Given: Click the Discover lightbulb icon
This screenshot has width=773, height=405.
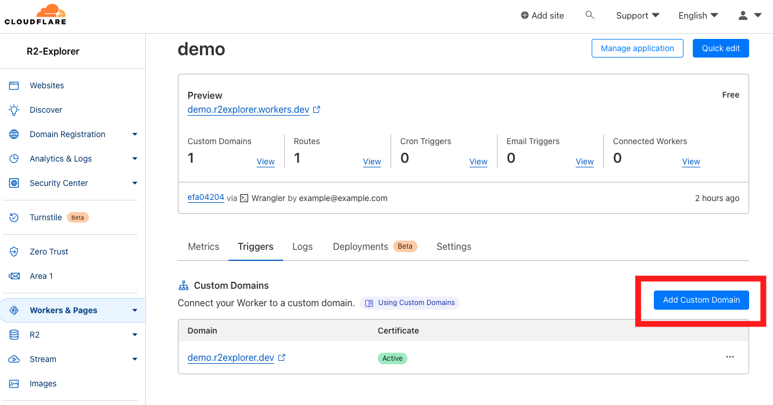Looking at the screenshot, I should click(14, 110).
